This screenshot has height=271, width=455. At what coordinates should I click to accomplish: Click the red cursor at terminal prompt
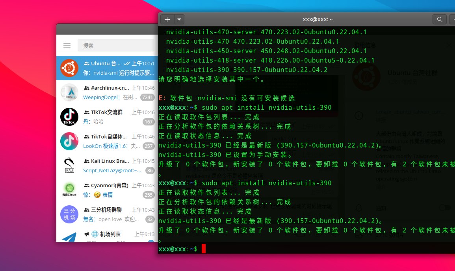(204, 249)
